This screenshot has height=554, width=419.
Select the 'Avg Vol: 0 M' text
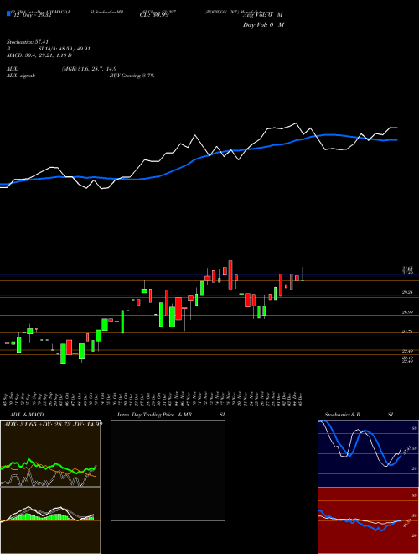coord(262,15)
